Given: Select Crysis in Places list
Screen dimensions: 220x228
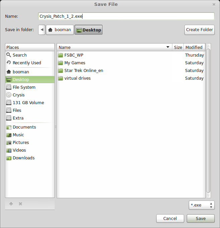Looking at the screenshot, I should click(19, 95).
